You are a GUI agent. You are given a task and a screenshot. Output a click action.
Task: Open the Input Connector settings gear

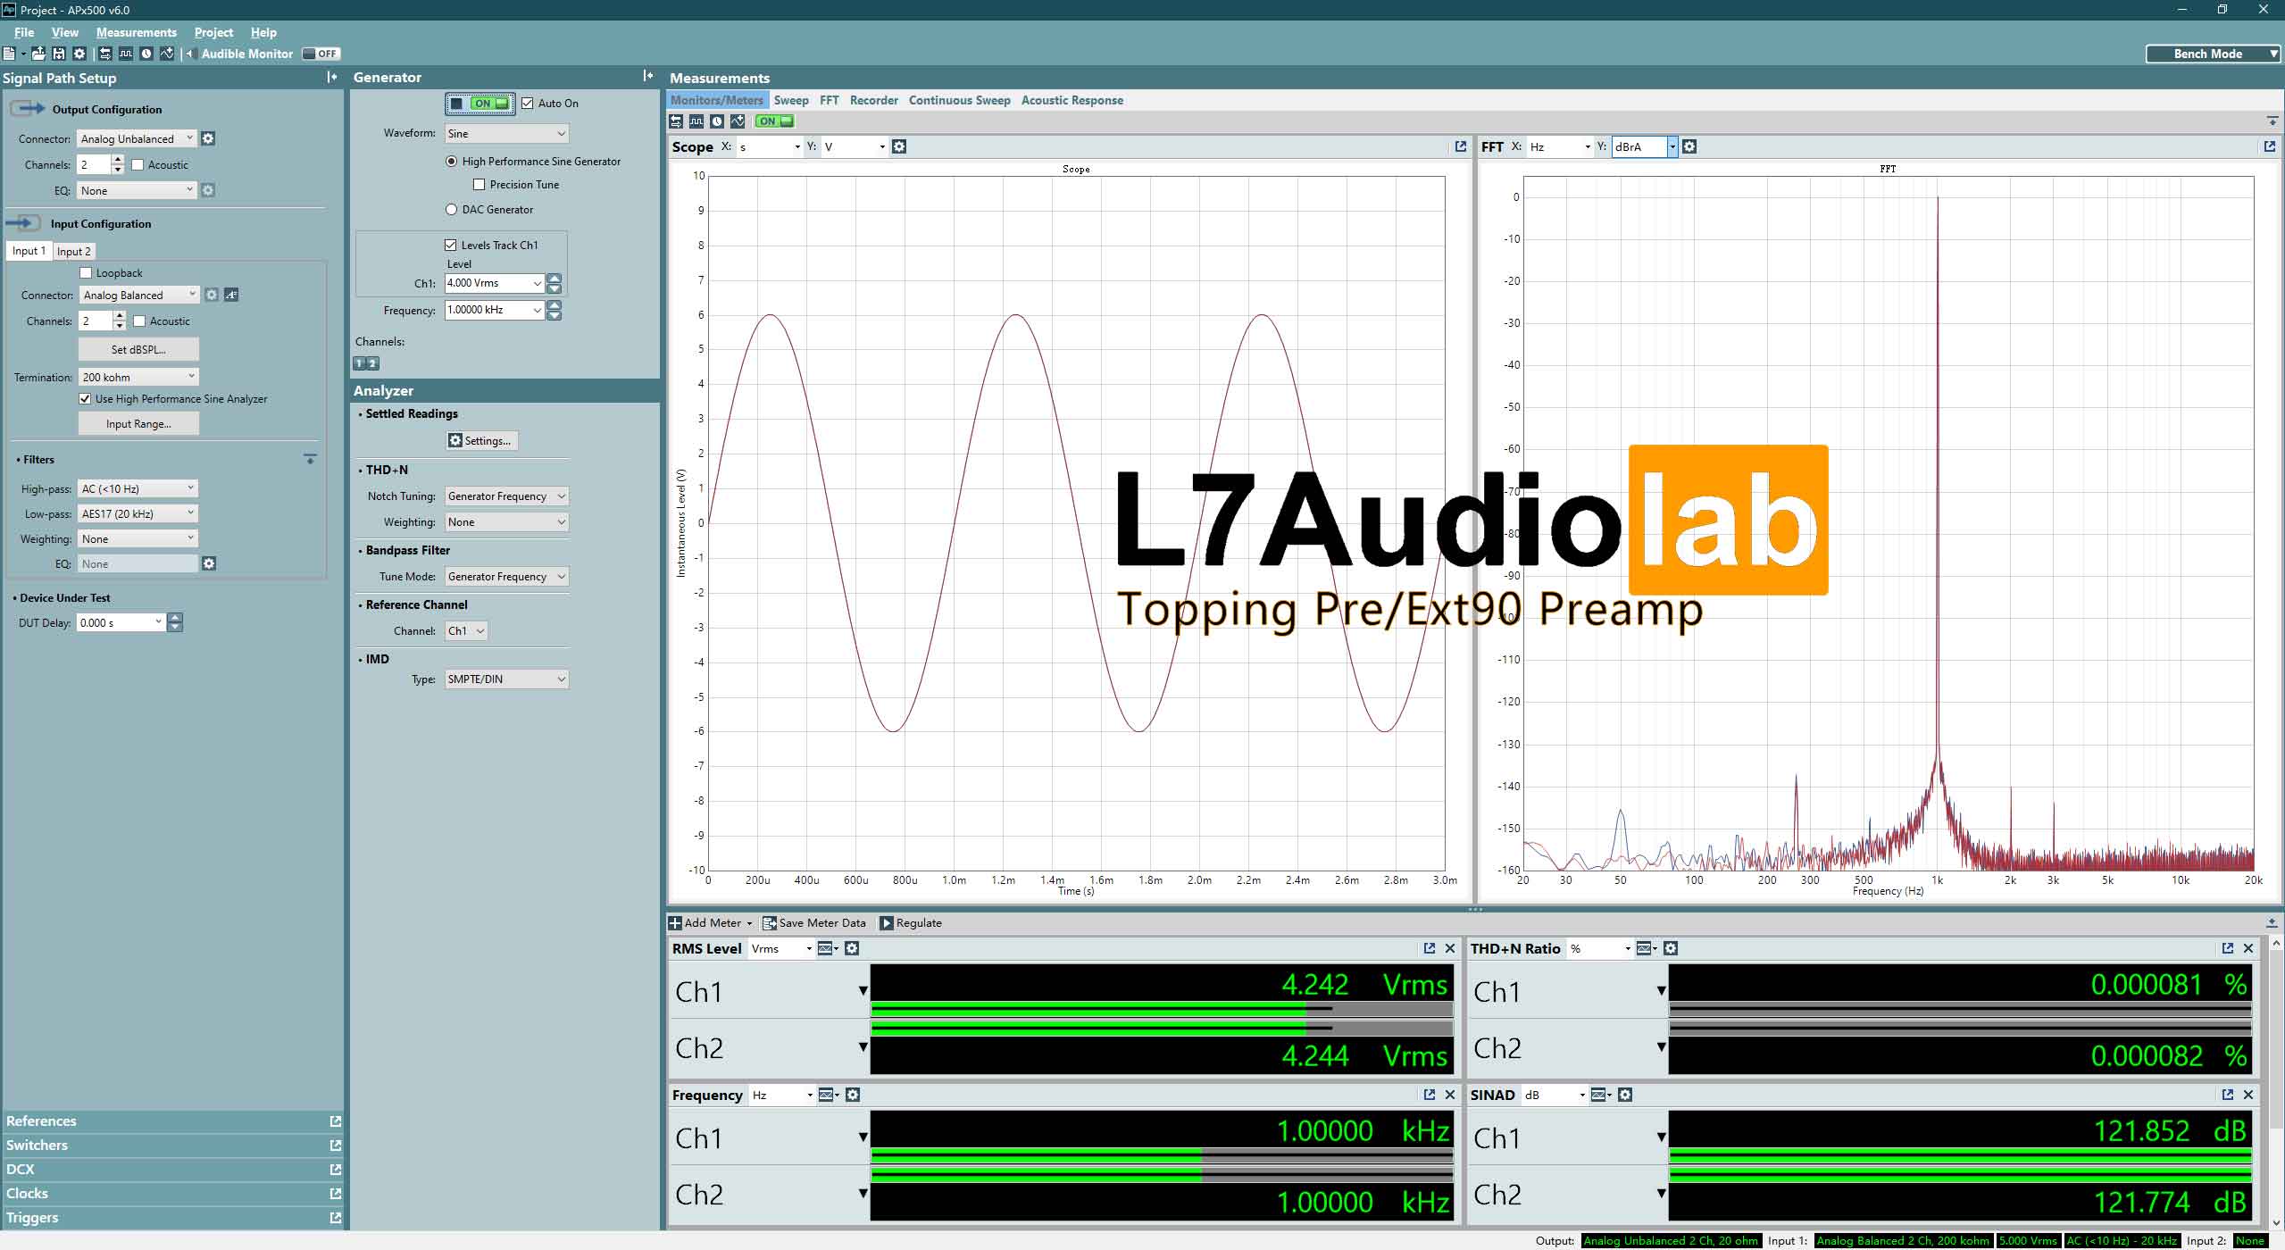[212, 295]
